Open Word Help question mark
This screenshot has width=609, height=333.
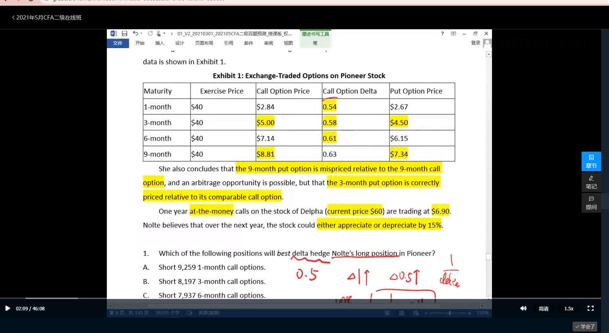(x=442, y=34)
